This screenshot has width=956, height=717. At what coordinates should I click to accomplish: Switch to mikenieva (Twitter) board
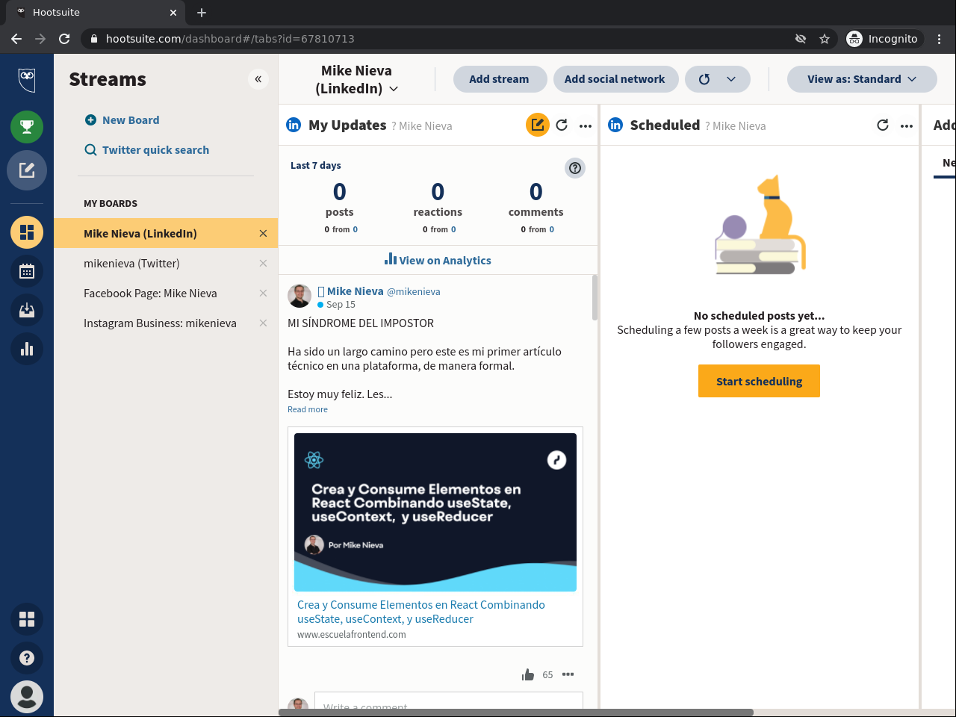tap(131, 264)
